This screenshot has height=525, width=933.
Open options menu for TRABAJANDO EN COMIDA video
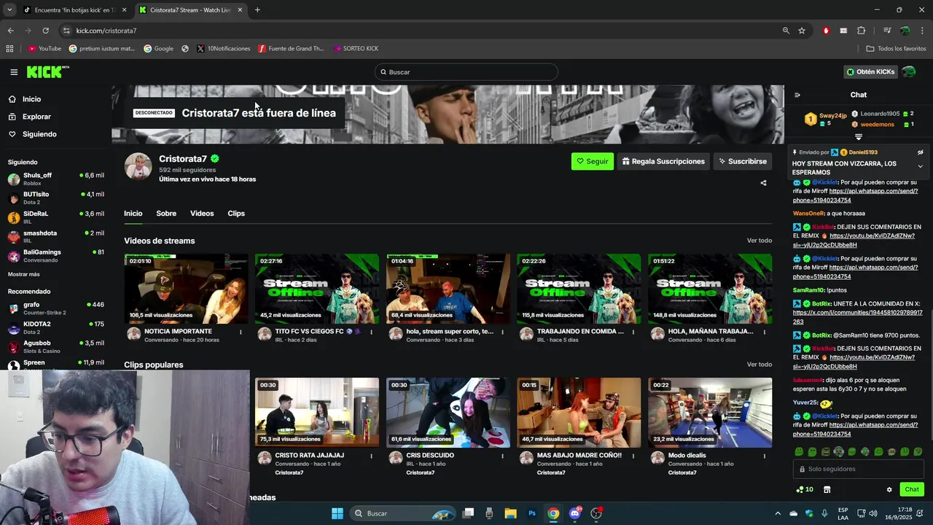tap(633, 332)
